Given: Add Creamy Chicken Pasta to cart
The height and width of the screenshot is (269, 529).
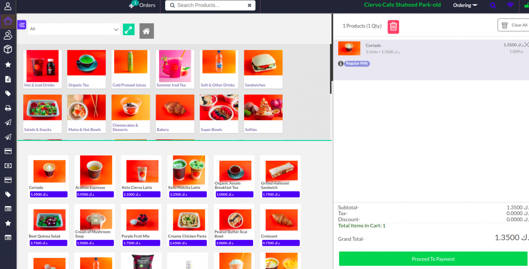Looking at the screenshot, I should (188, 225).
